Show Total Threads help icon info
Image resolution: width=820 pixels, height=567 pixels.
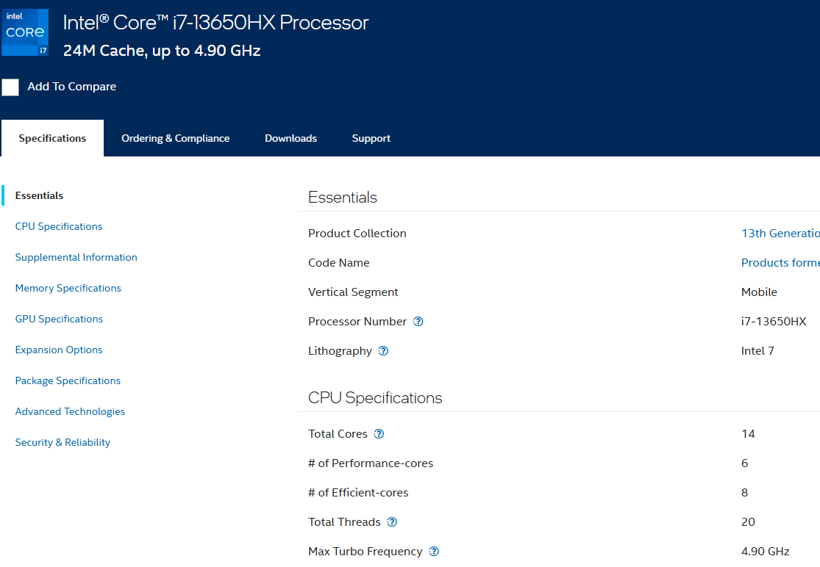point(392,522)
